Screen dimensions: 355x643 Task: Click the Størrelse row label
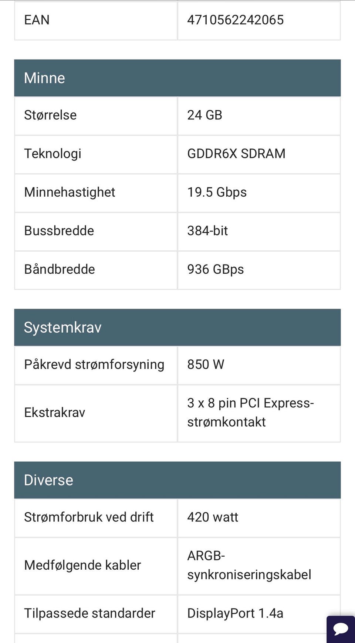(50, 115)
